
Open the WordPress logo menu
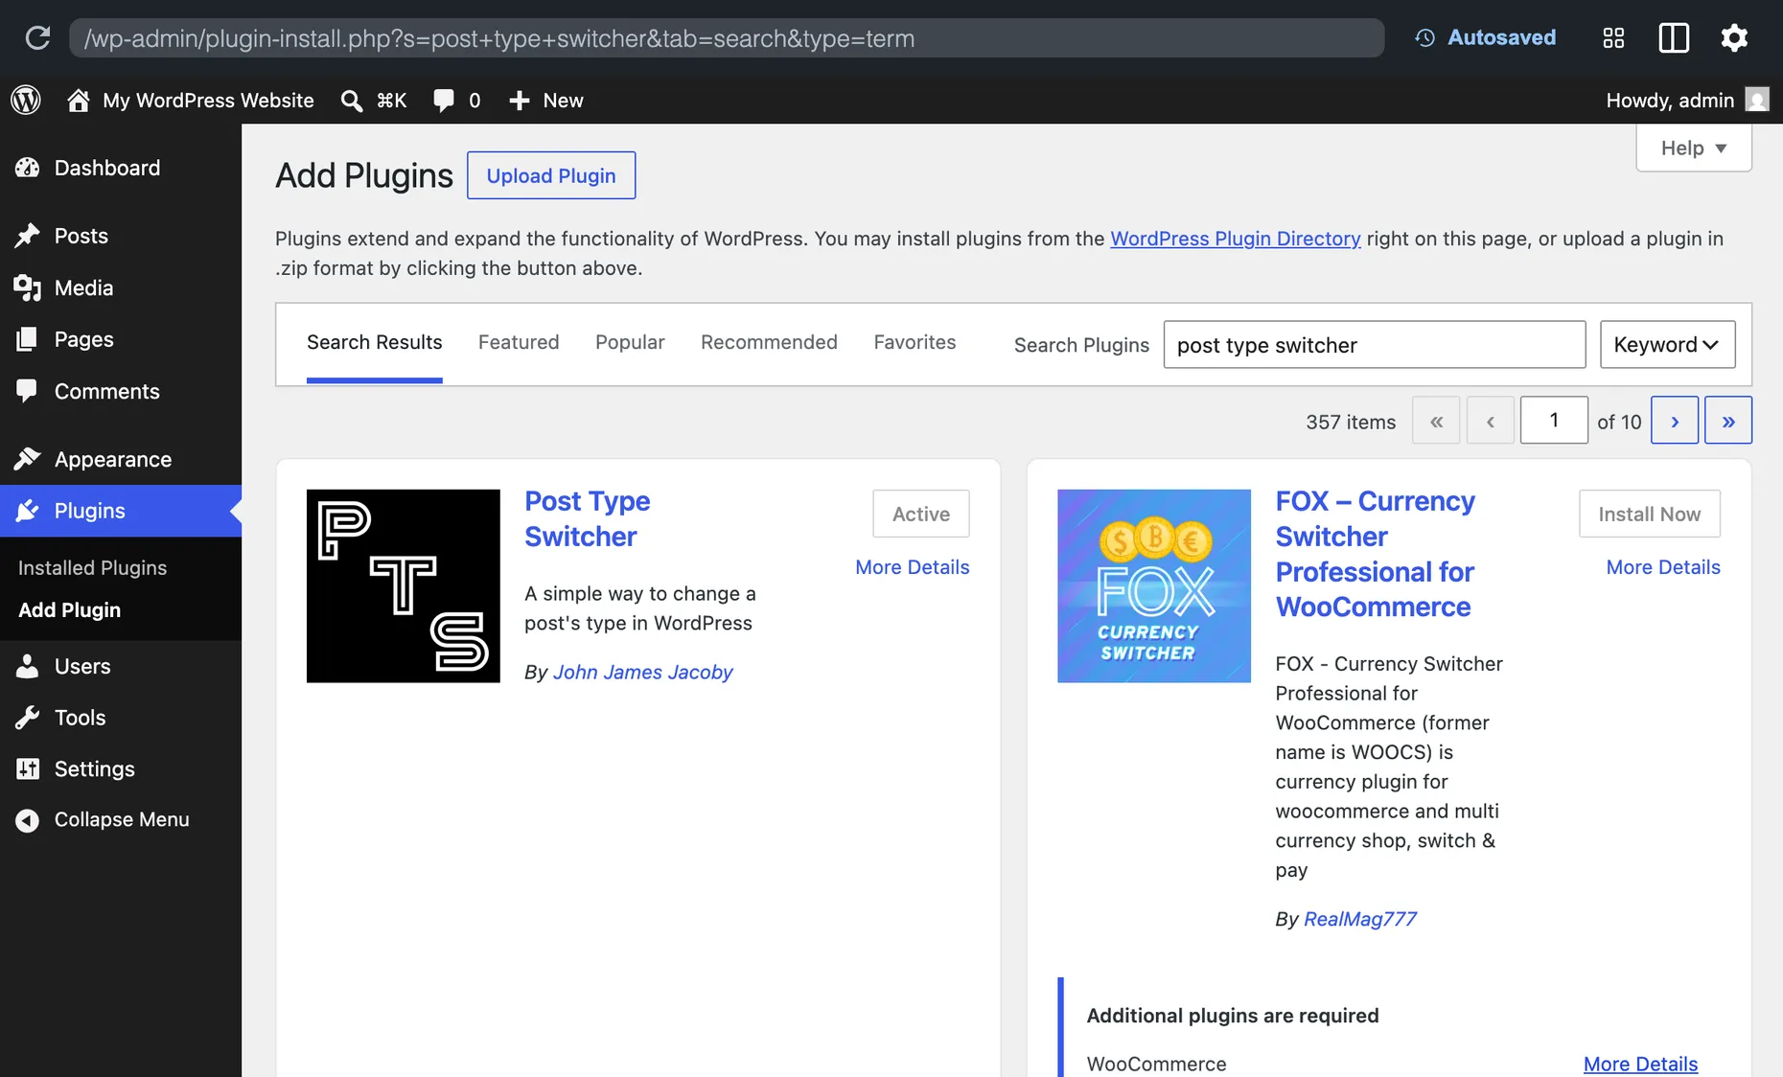[26, 100]
